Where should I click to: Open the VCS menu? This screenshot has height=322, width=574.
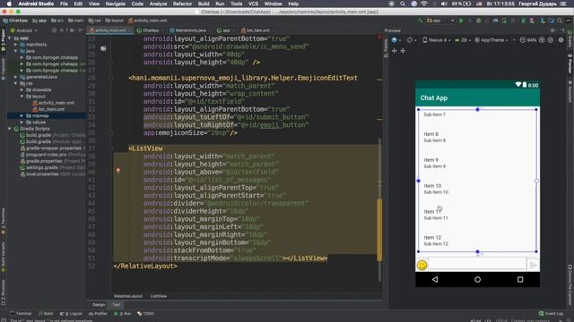[253, 4]
